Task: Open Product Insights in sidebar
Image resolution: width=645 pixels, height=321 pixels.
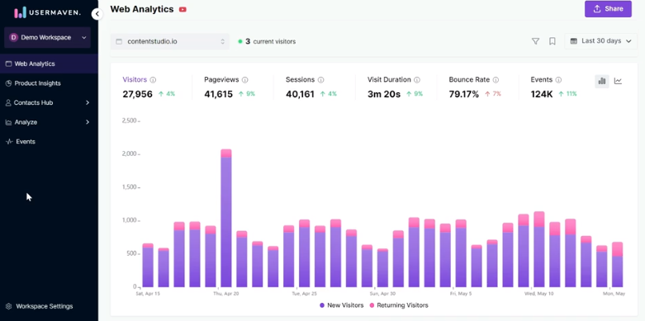Action: coord(49,83)
